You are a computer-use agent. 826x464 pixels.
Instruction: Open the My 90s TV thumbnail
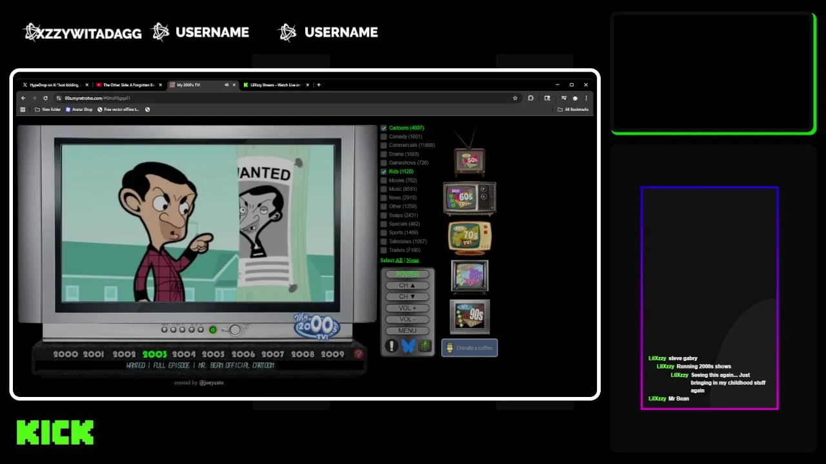pos(469,316)
